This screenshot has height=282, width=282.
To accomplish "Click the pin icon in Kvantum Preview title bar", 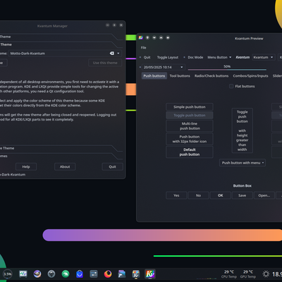I will [x=147, y=37].
